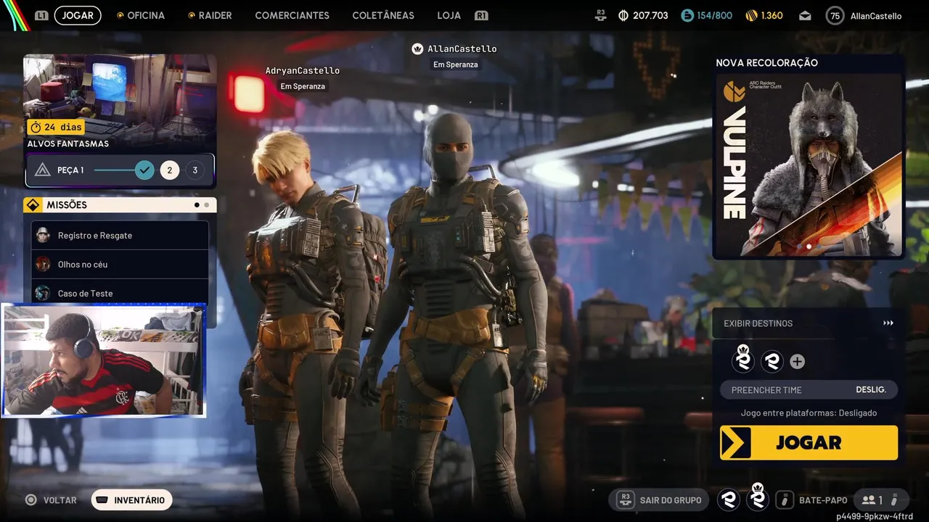Start matchmaking with the yellow JOGAR button
929x522 pixels.
(809, 442)
